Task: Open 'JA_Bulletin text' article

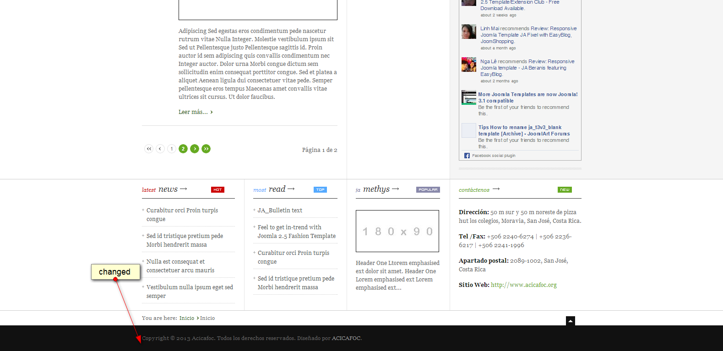Action: pos(280,211)
